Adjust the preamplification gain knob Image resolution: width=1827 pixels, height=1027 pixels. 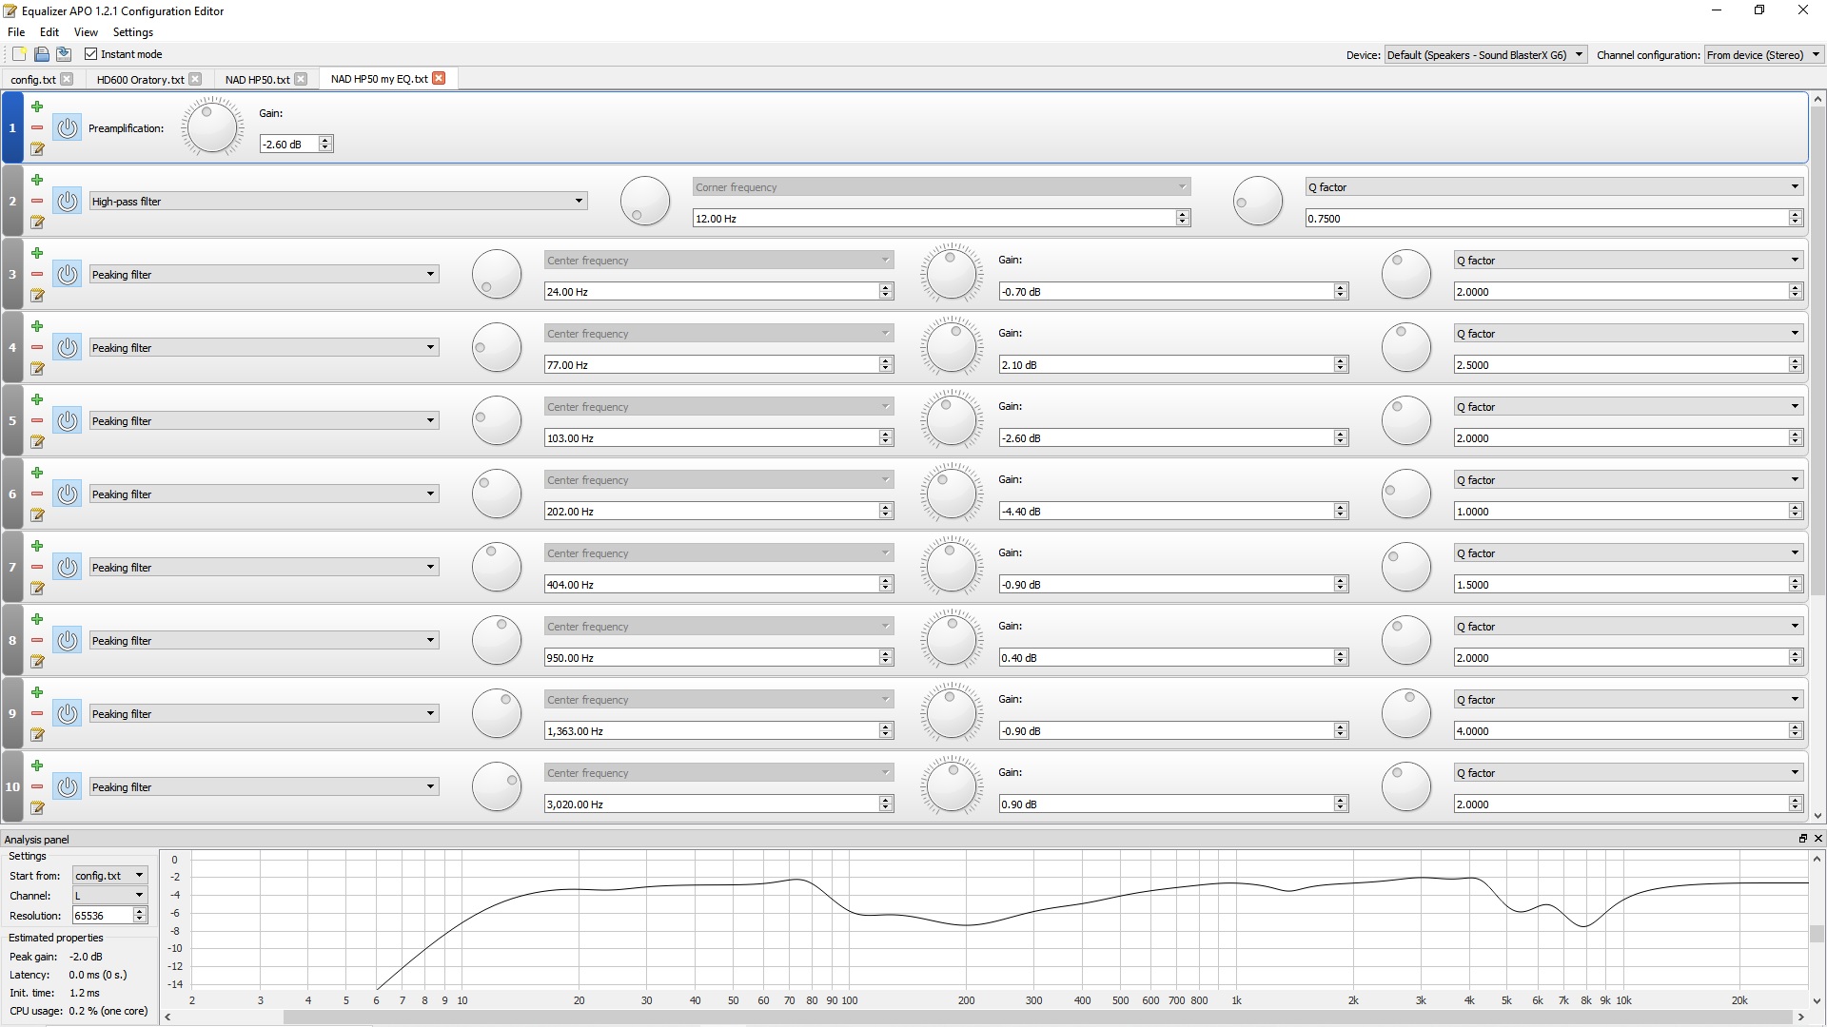point(211,126)
